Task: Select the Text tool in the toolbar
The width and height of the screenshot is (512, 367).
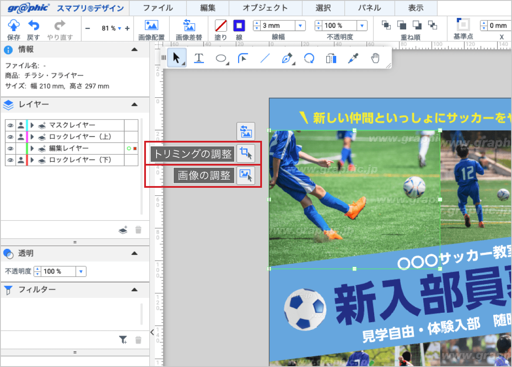Action: click(198, 57)
